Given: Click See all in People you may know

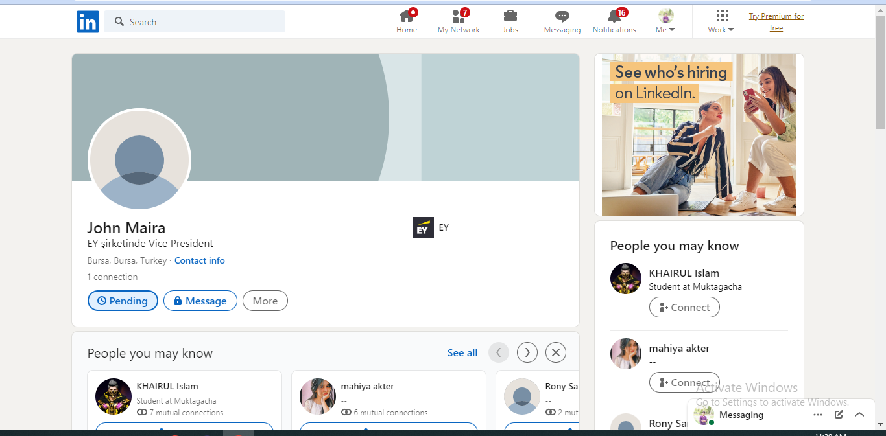Looking at the screenshot, I should pyautogui.click(x=462, y=353).
